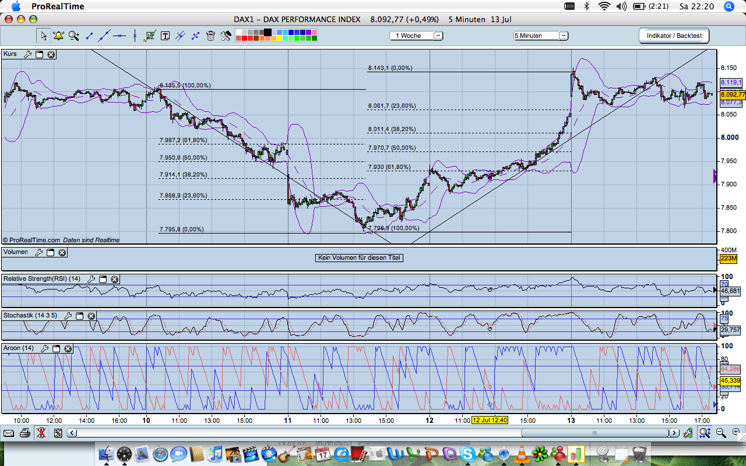Viewport: 746px width, 466px height.
Task: Click the horizontal chart scrollbar thumb
Action: pos(594,433)
